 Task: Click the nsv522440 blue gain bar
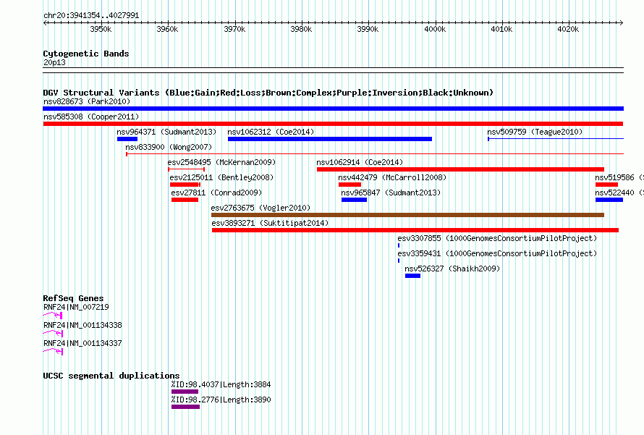pos(609,200)
